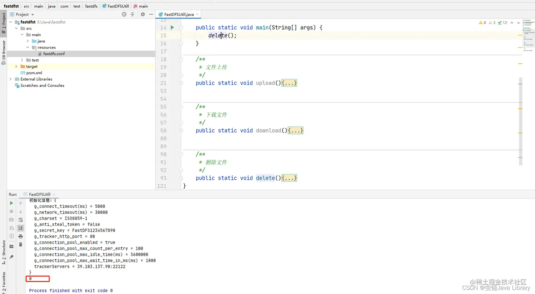Collapse the resources folder chevron
This screenshot has width=535, height=294.
point(28,47)
